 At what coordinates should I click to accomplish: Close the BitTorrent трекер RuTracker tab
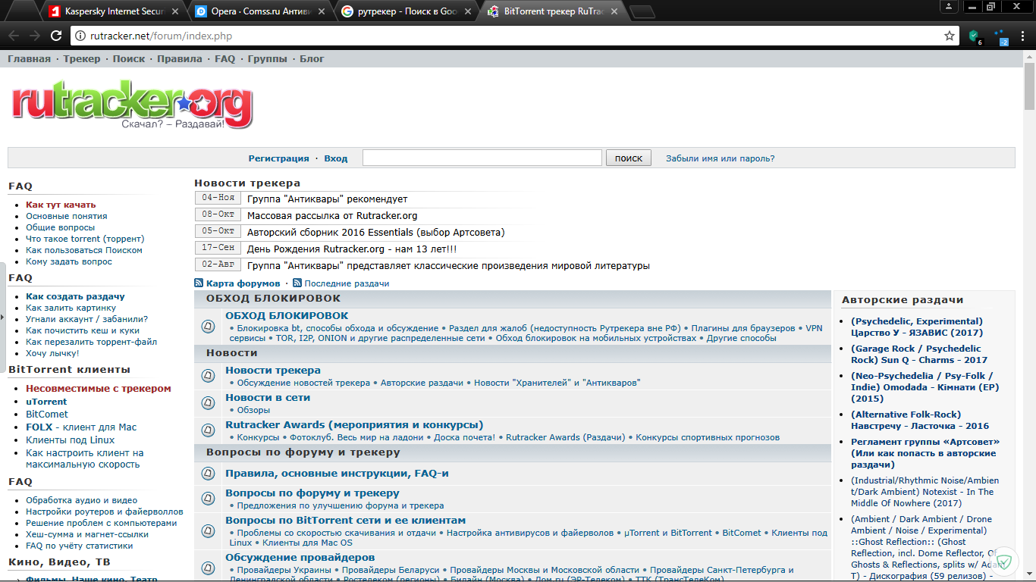[x=613, y=11]
